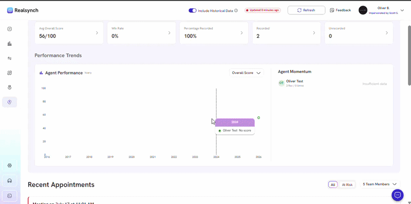The height and width of the screenshot is (204, 411).
Task: Expand the Avg Overall Score card
Action: (x=69, y=33)
